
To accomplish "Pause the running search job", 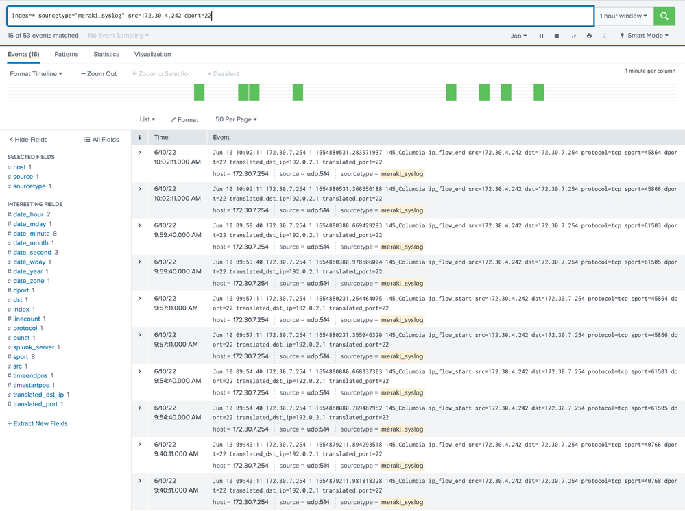I will (541, 36).
